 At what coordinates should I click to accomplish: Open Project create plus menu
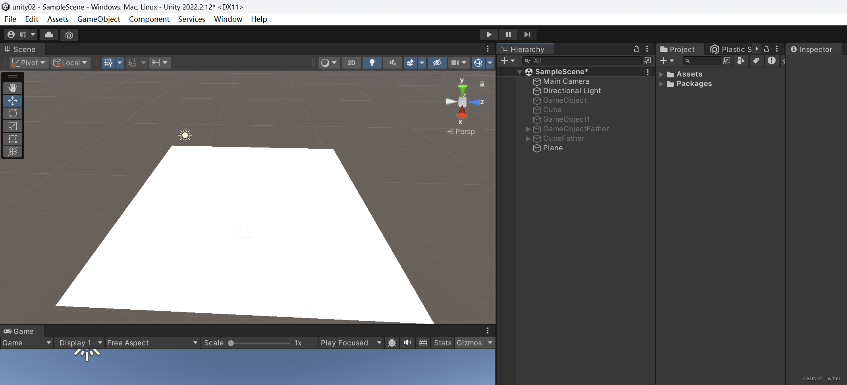(667, 61)
